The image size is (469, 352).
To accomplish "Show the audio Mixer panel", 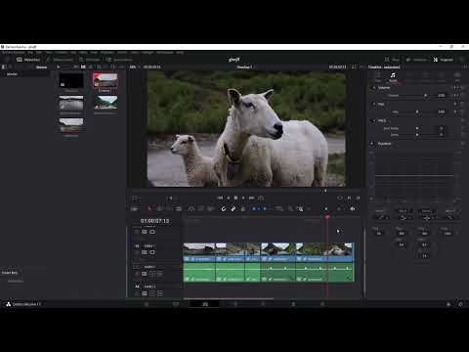I will pyautogui.click(x=392, y=60).
